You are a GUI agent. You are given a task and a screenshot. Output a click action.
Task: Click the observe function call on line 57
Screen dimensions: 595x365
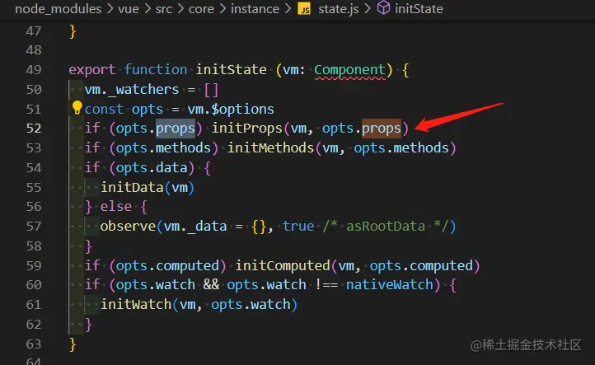[x=128, y=227]
